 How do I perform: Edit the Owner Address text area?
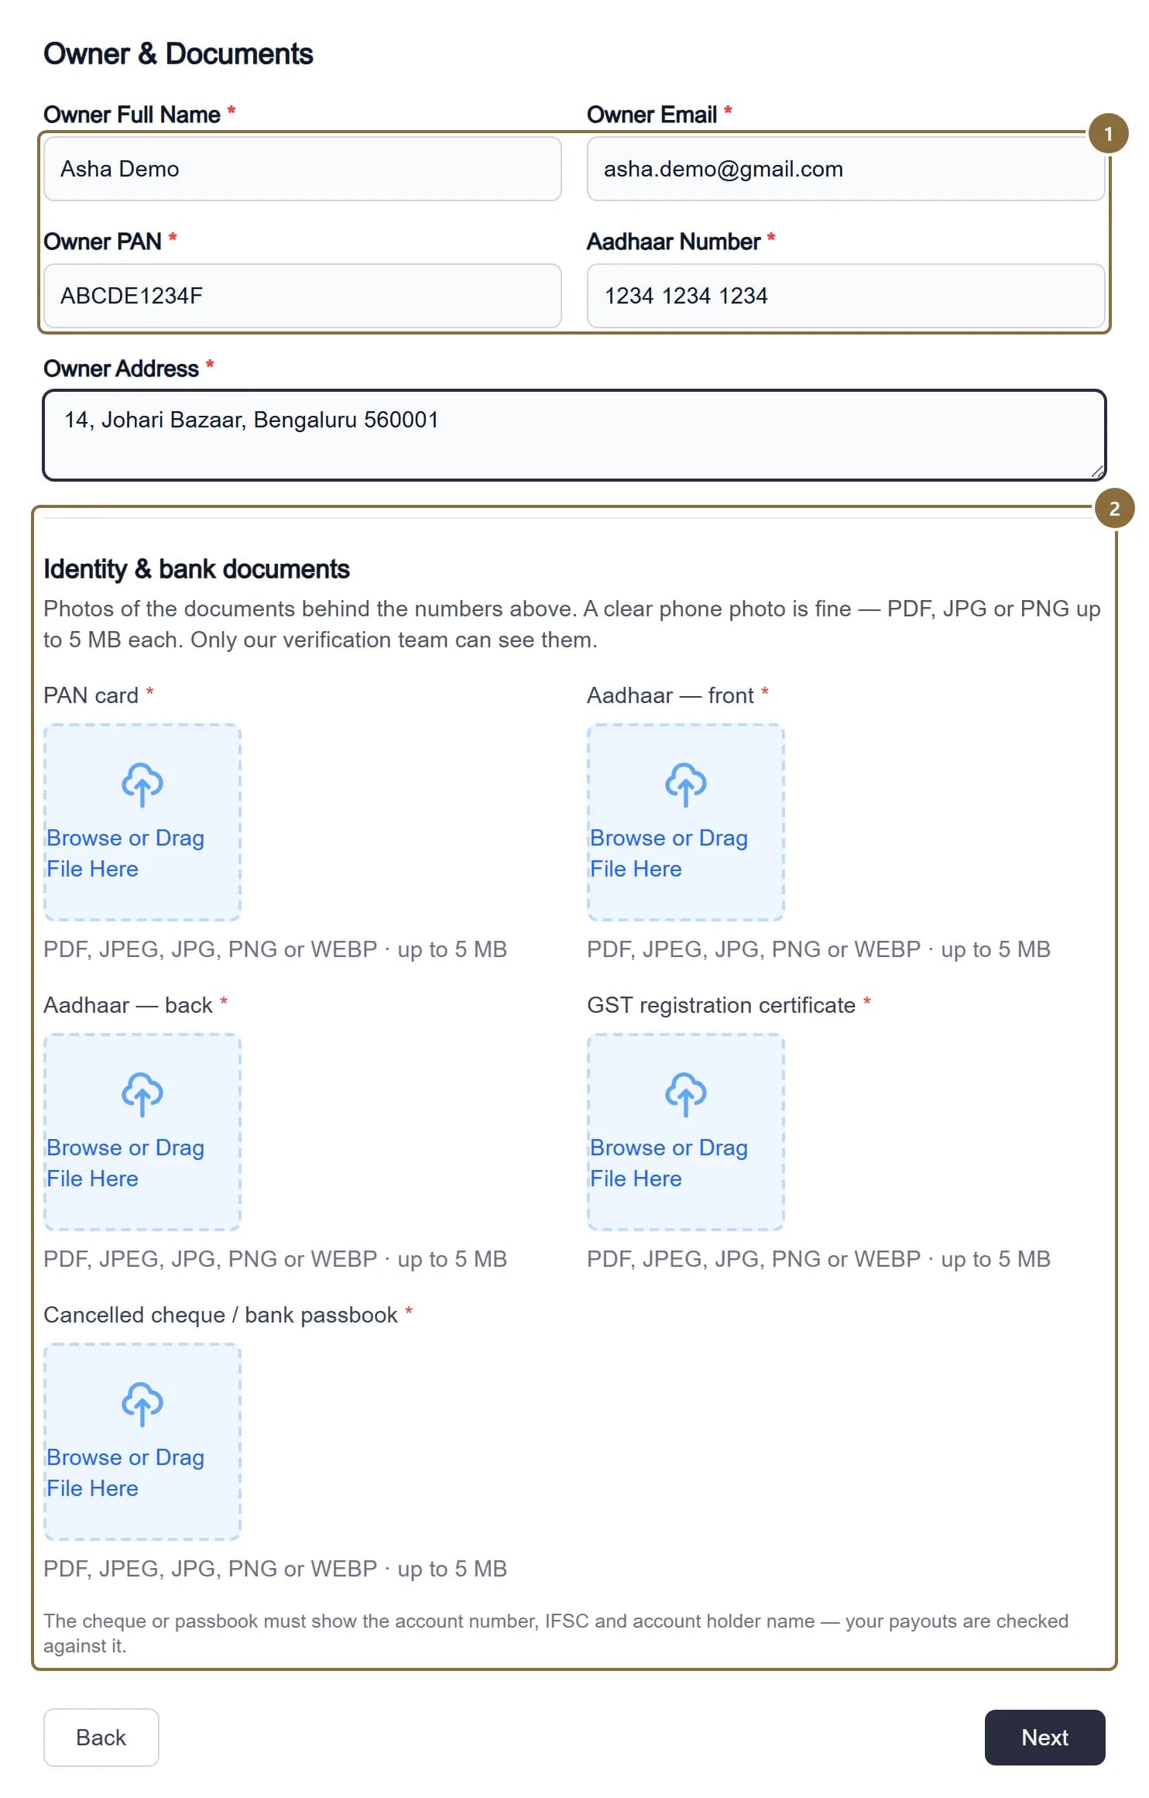tap(574, 435)
